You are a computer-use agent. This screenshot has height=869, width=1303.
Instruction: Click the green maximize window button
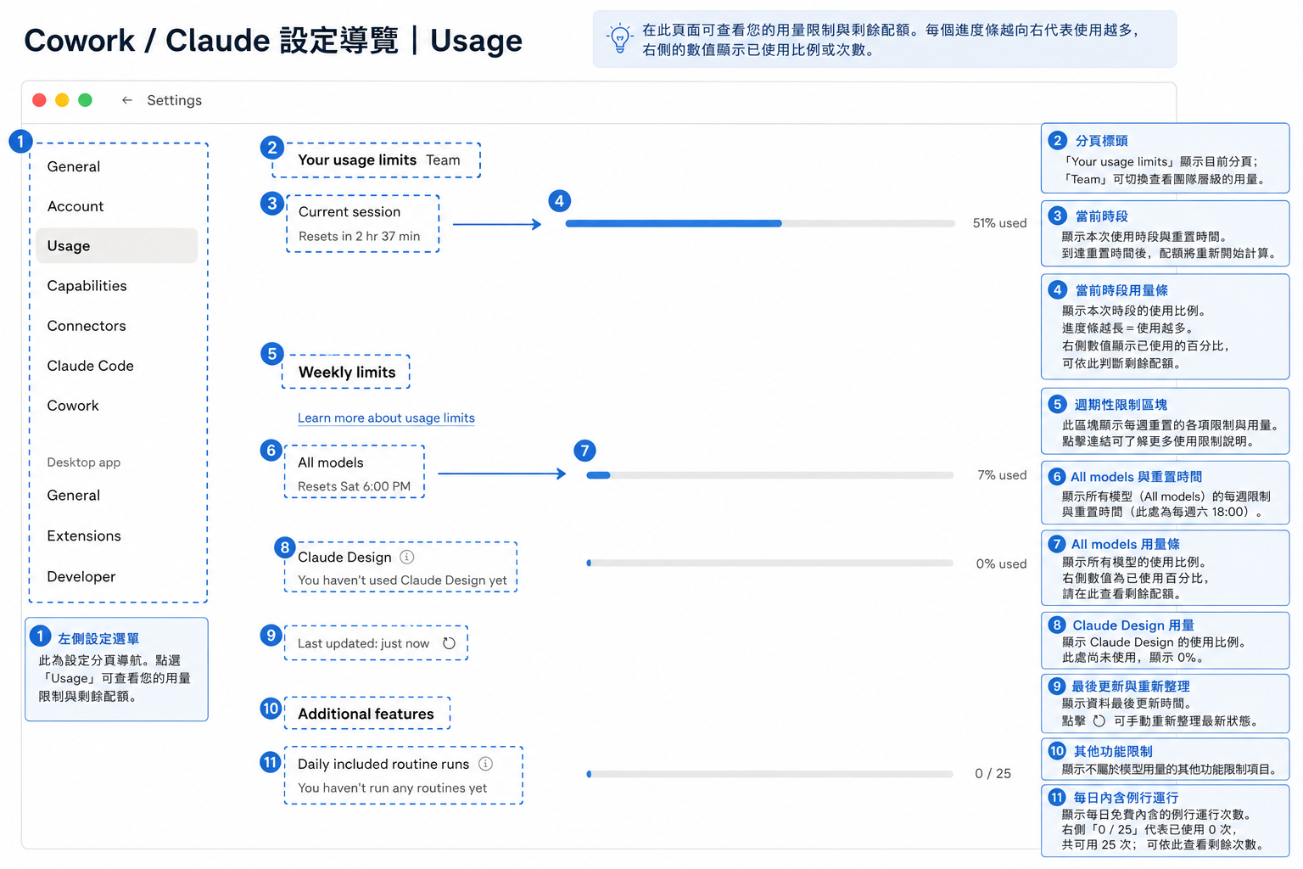(x=85, y=100)
